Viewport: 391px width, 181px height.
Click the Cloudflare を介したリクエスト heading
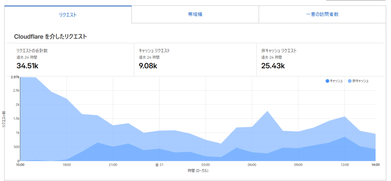50,37
